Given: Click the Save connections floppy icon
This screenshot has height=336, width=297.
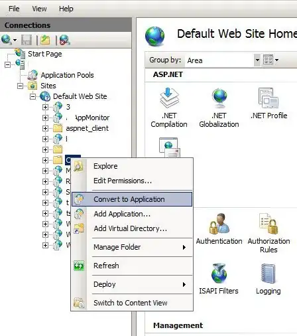Looking at the screenshot, I should (x=27, y=40).
